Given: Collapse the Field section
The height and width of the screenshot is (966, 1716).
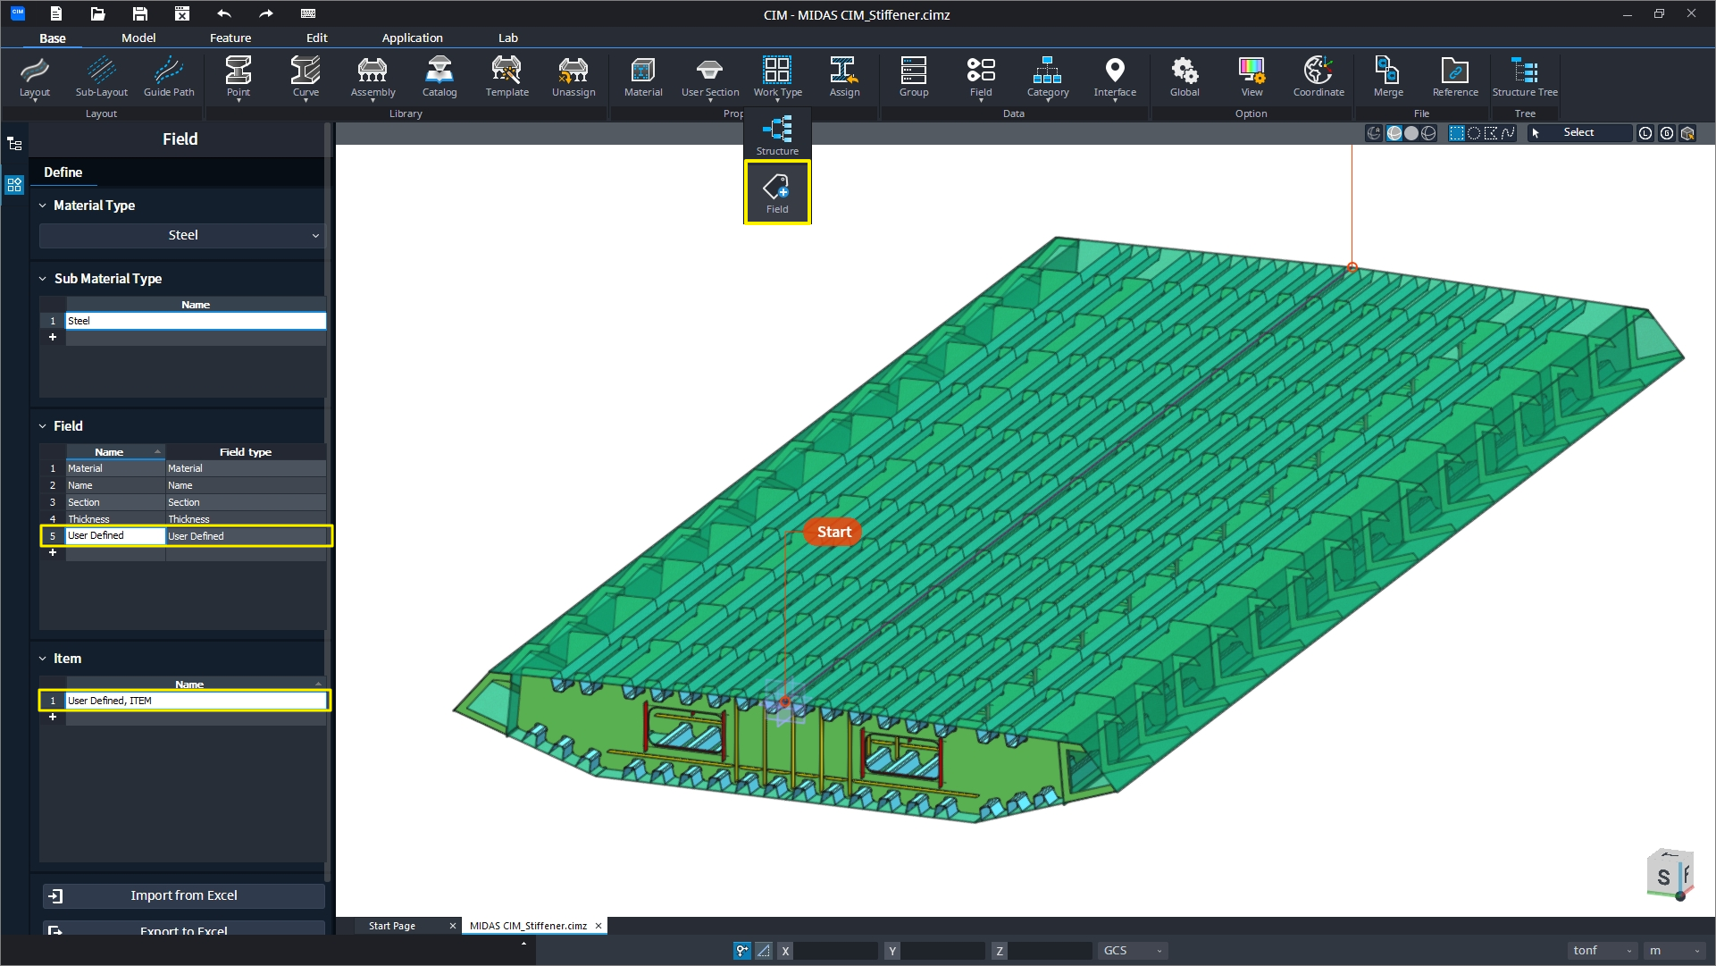Looking at the screenshot, I should (x=42, y=426).
